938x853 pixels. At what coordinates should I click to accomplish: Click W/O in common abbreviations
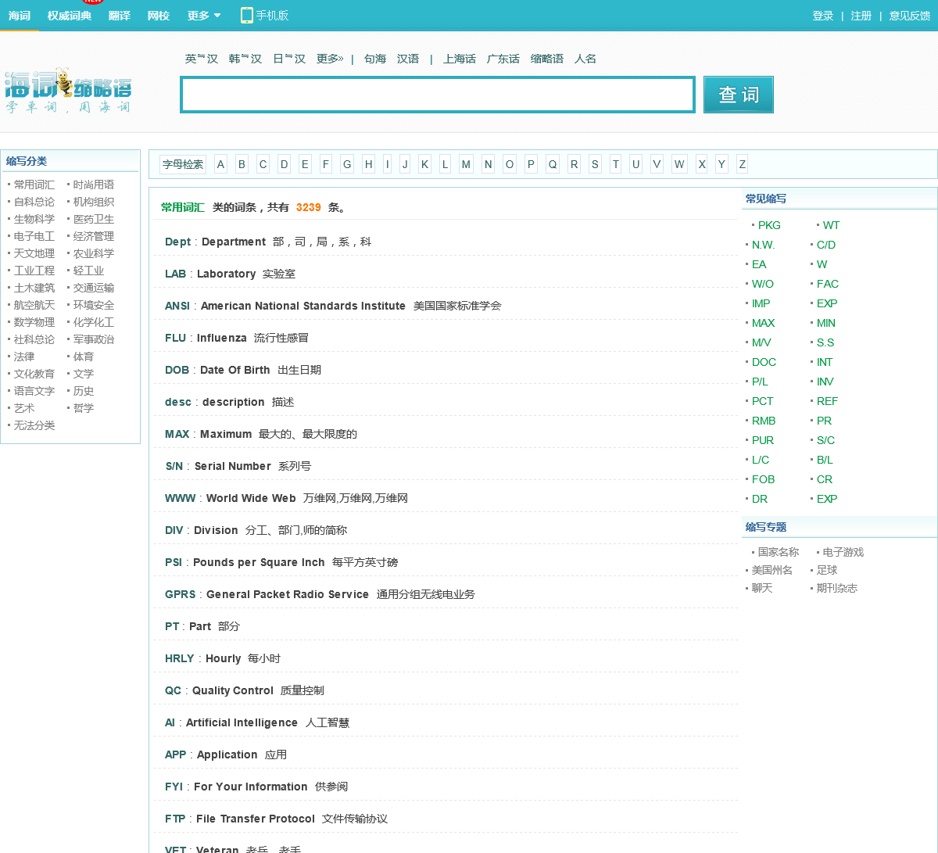coord(763,284)
